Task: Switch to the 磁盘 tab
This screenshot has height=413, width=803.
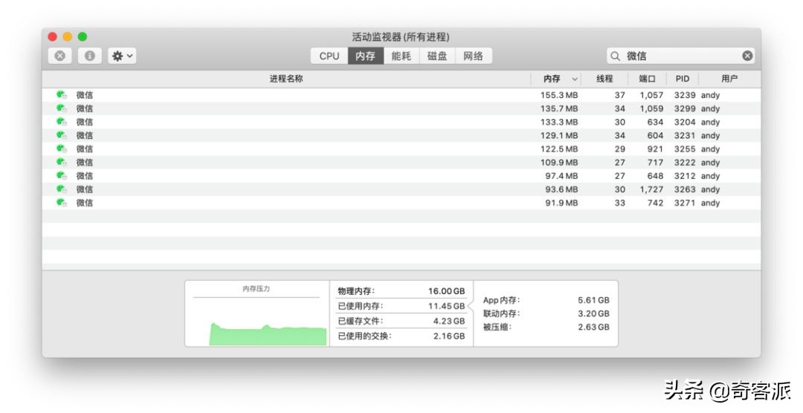Action: [x=437, y=56]
